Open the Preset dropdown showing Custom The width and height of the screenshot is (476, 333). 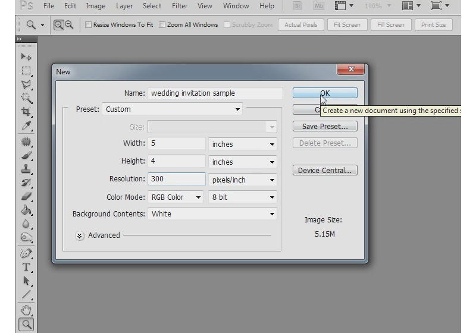coord(173,109)
